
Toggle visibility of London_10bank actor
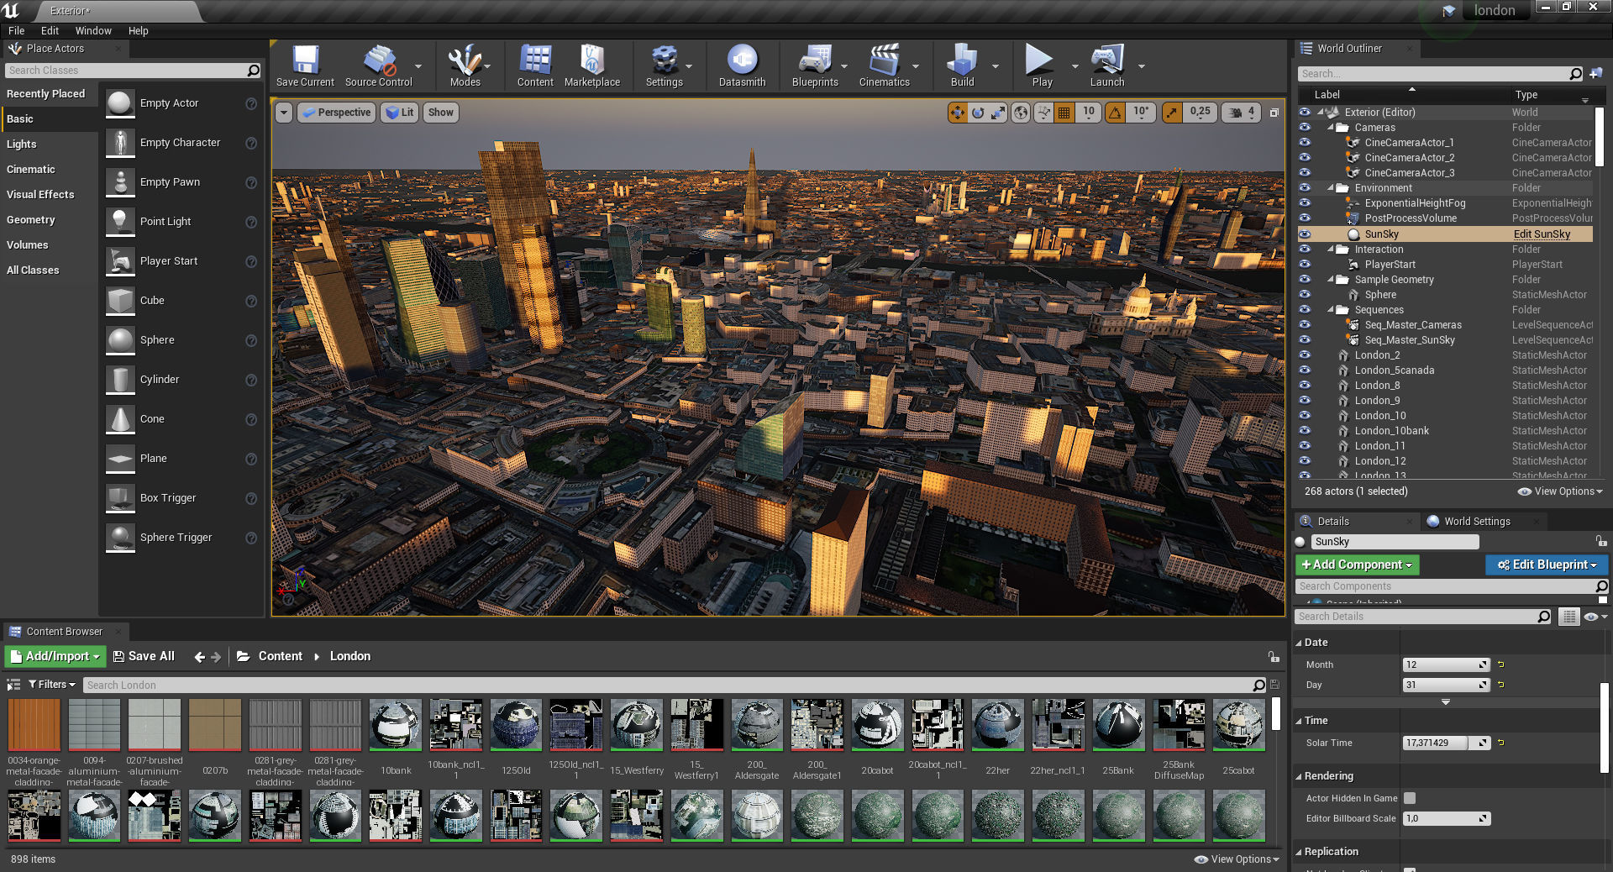pos(1305,431)
